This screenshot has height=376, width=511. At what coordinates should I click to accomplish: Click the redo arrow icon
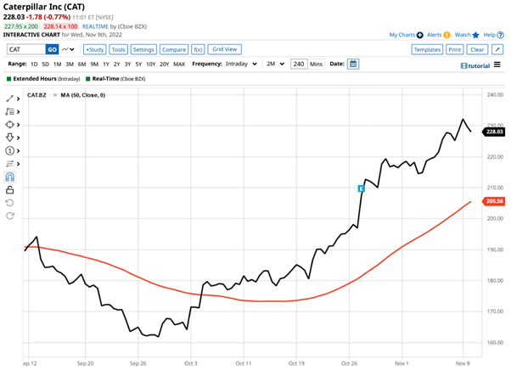(10, 216)
